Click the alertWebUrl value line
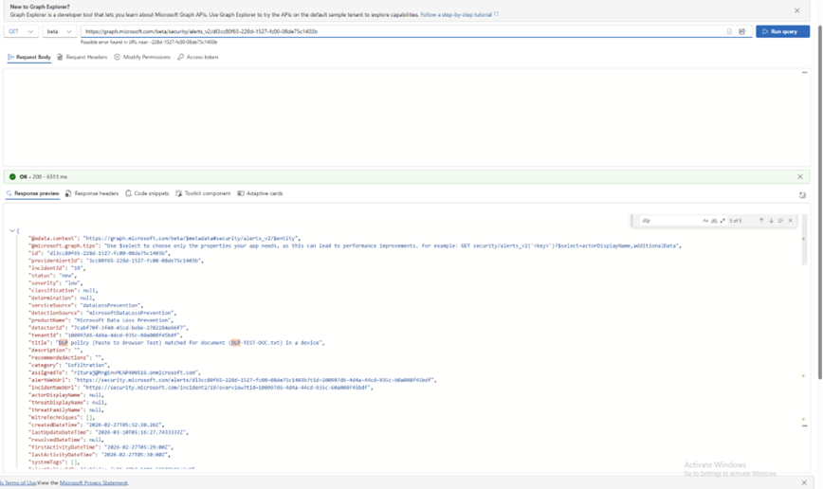823x489 pixels. (x=232, y=380)
